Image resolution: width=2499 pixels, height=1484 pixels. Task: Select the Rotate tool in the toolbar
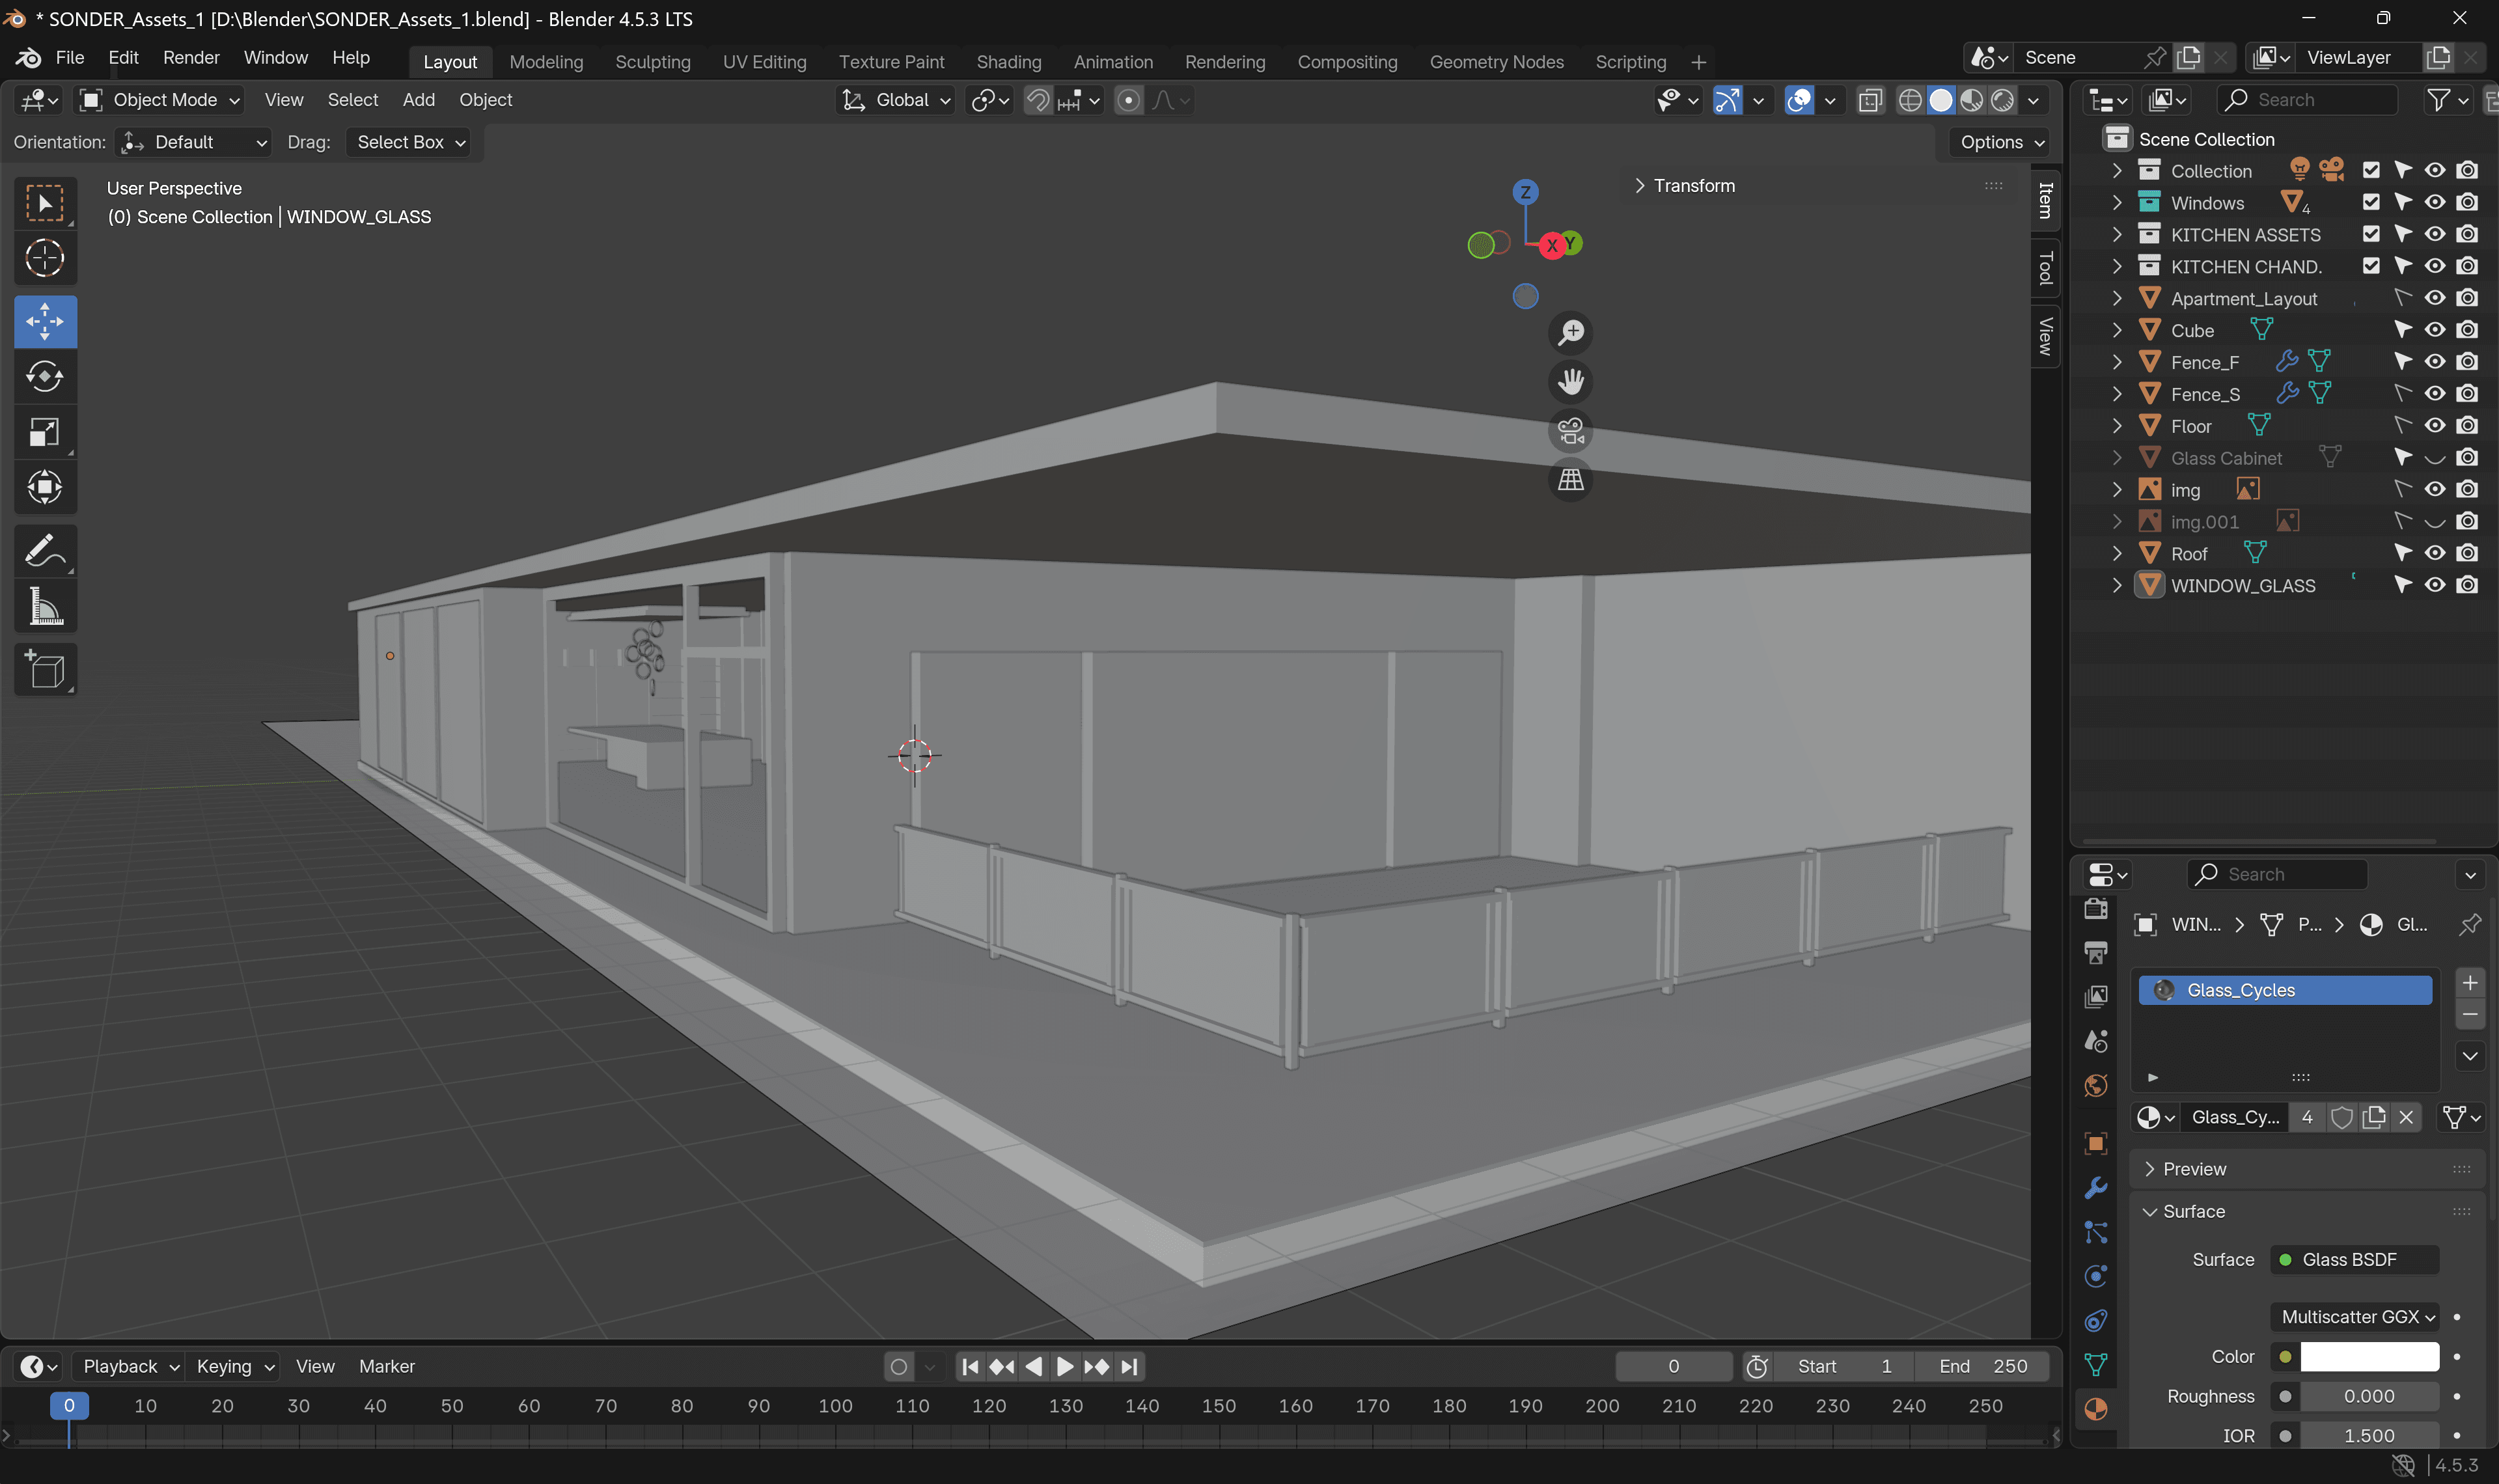[x=44, y=377]
